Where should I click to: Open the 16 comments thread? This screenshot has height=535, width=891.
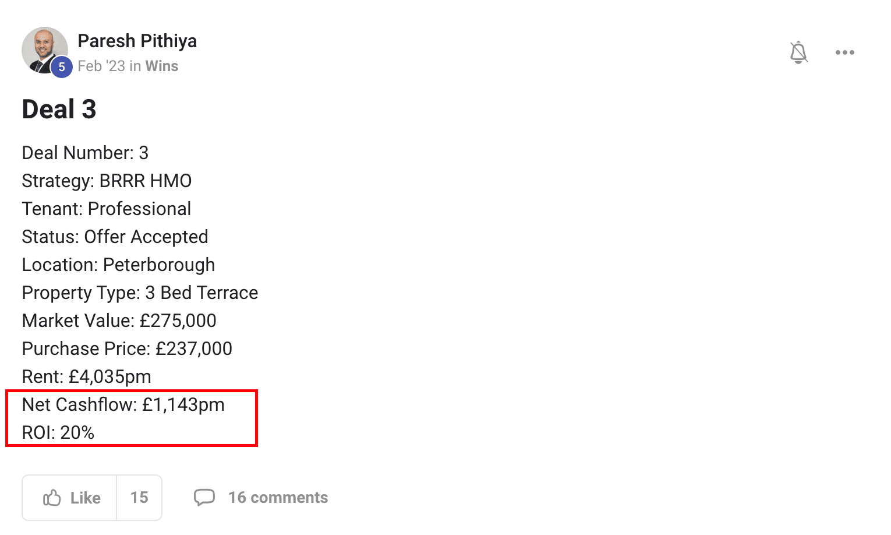point(278,498)
